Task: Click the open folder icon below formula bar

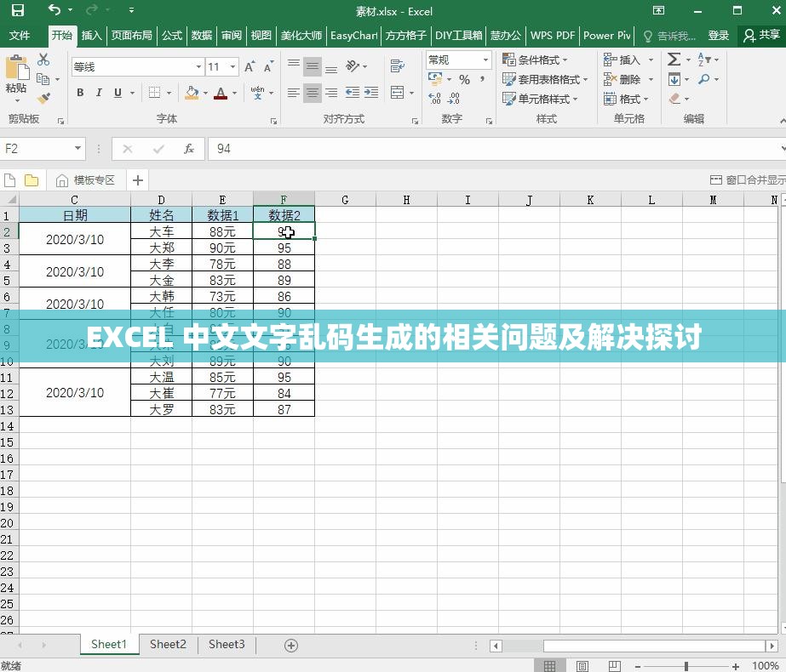Action: pos(31,179)
